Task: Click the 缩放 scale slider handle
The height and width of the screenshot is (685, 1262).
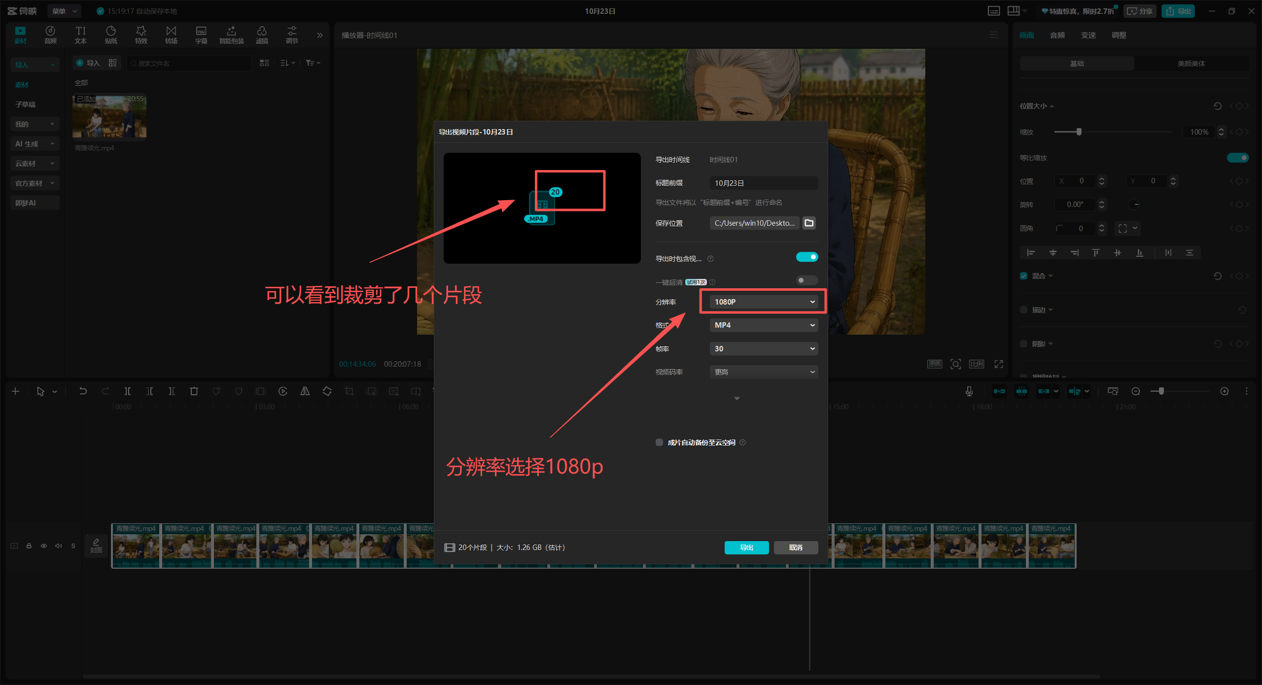Action: point(1079,132)
